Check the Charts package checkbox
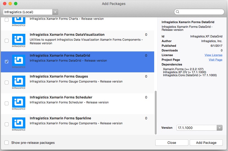 pyautogui.click(x=7, y=20)
